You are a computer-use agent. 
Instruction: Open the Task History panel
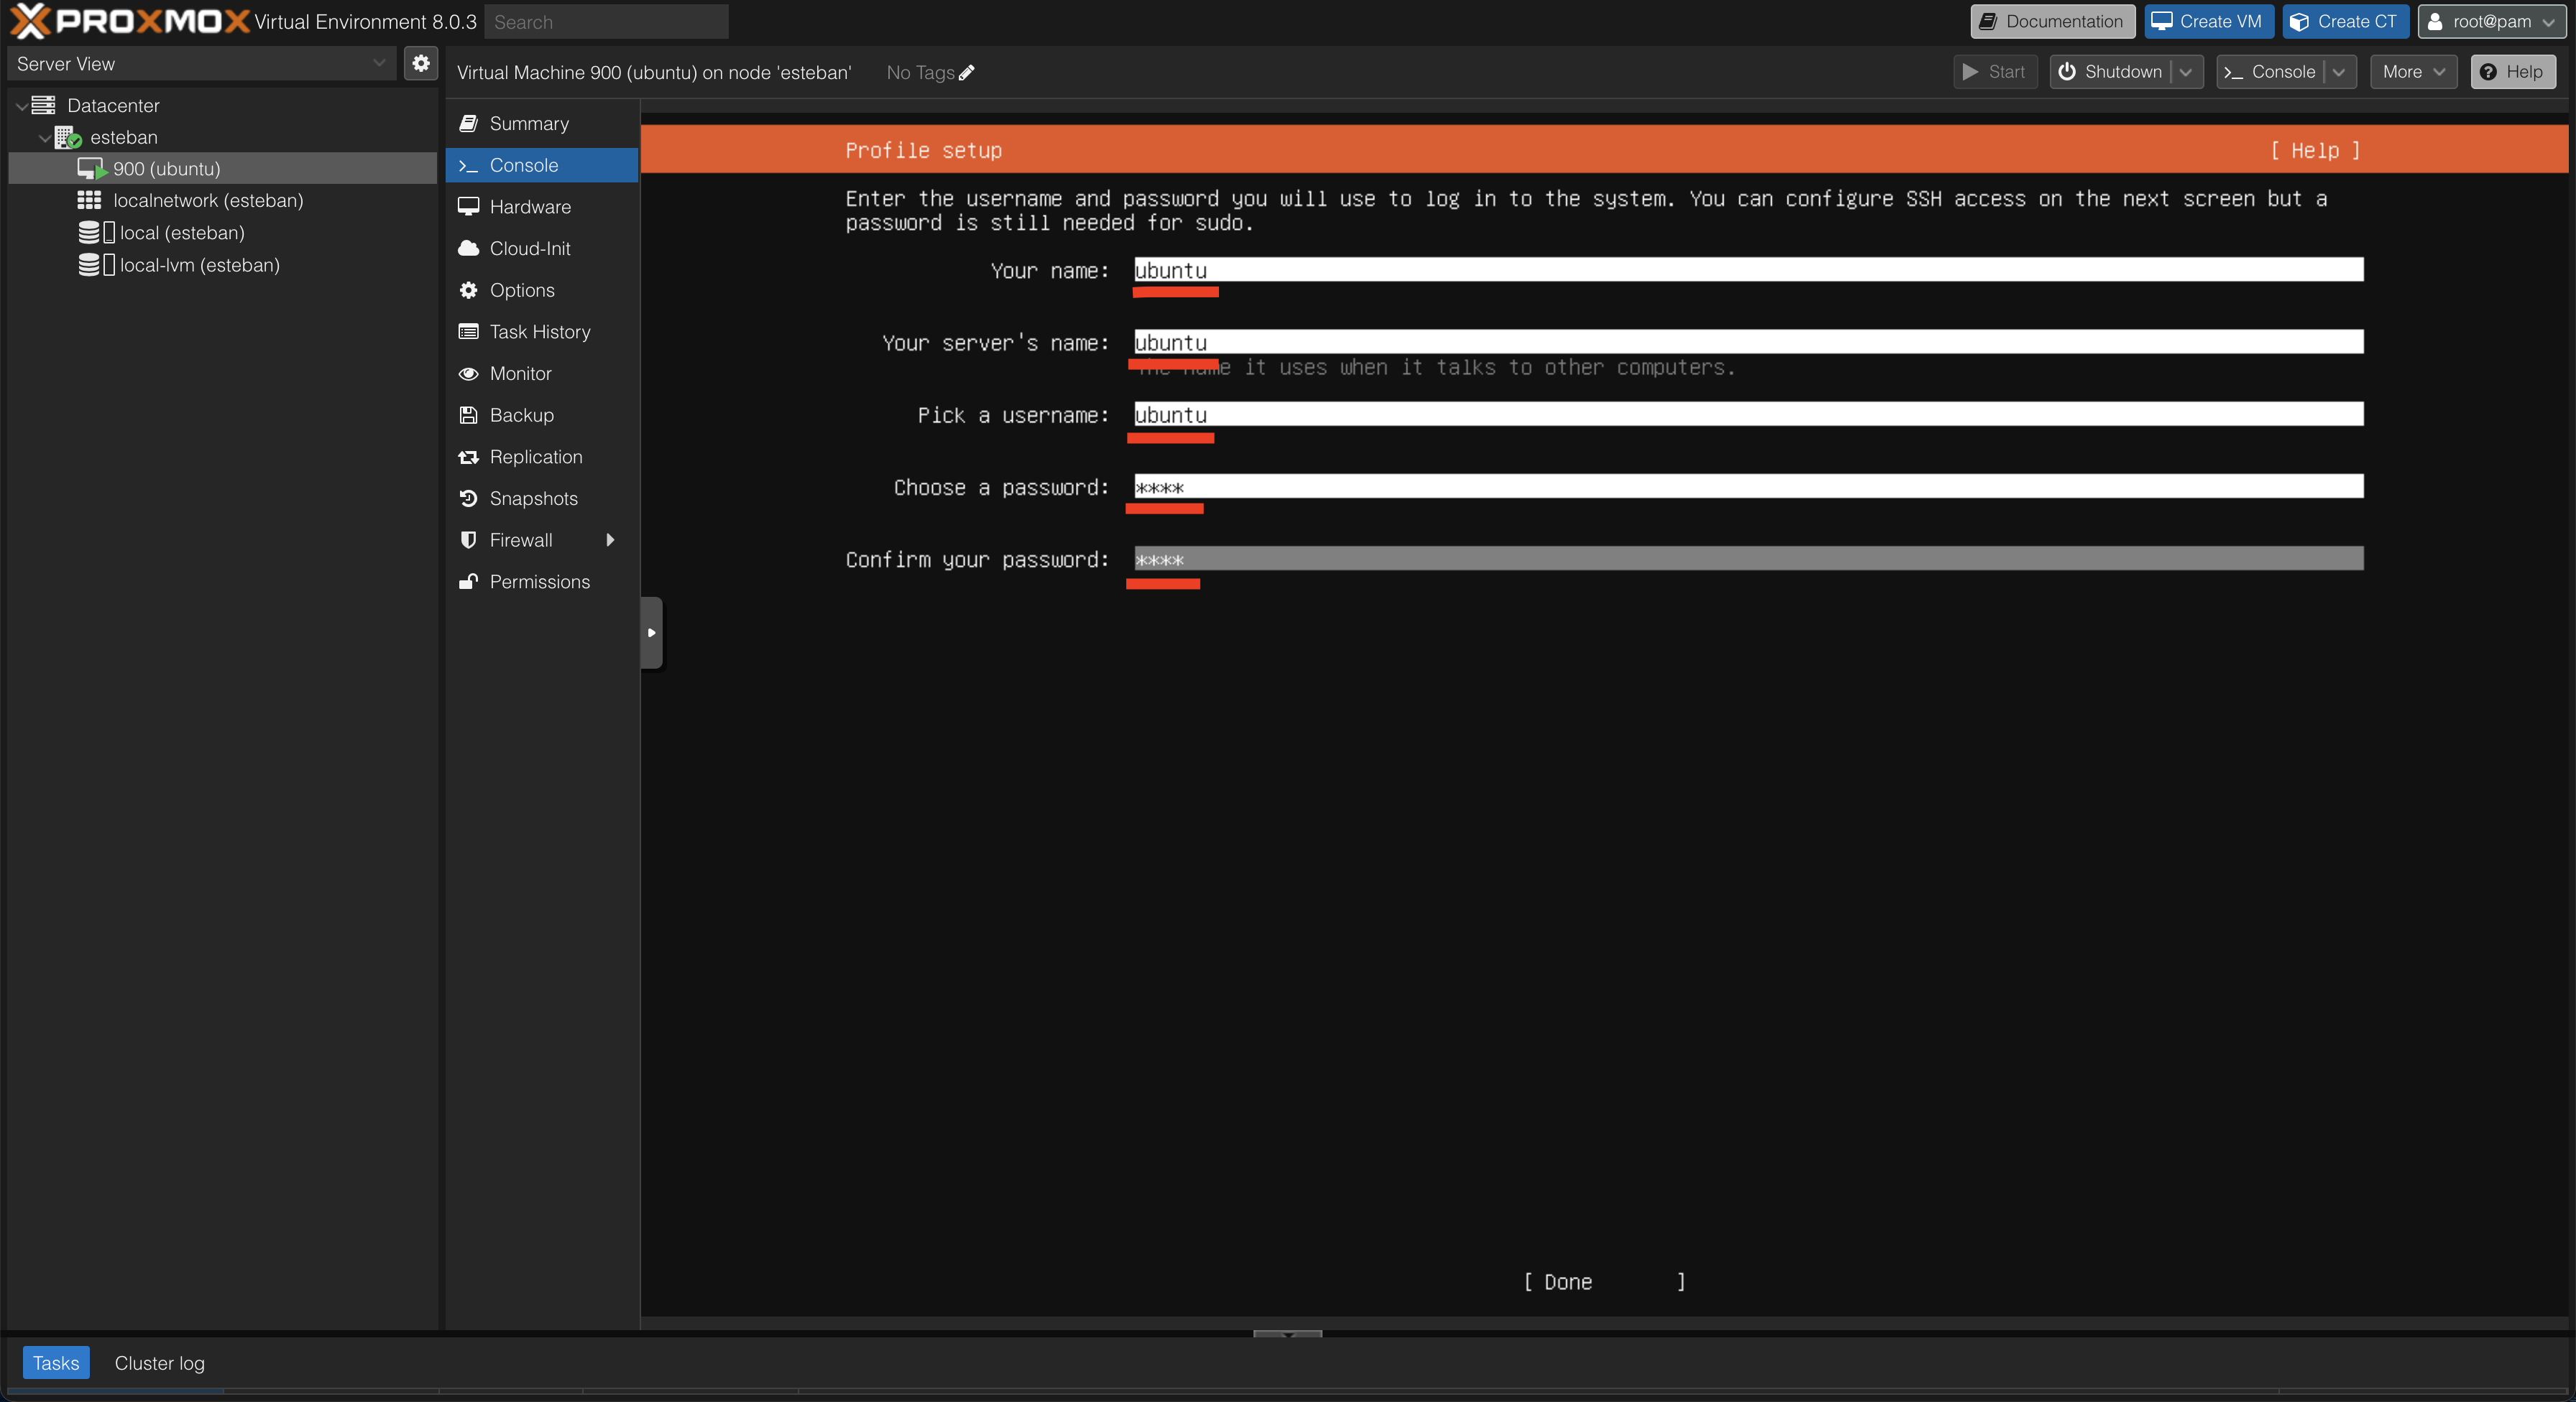pos(541,332)
